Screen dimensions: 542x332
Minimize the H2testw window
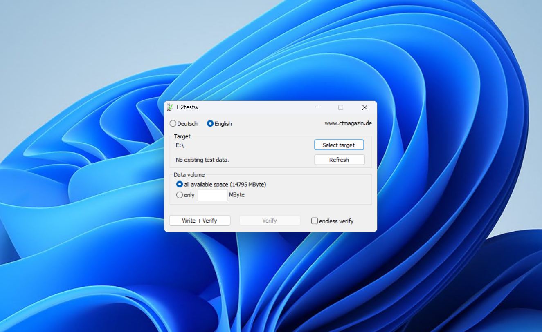pos(317,107)
